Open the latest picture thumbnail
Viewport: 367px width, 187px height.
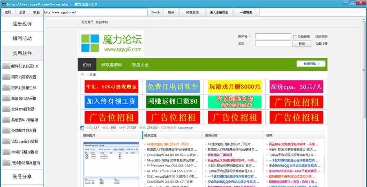pos(111,164)
